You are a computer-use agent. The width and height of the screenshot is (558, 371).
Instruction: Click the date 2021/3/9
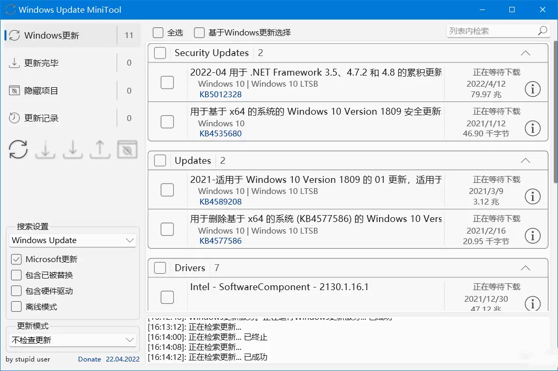click(486, 191)
